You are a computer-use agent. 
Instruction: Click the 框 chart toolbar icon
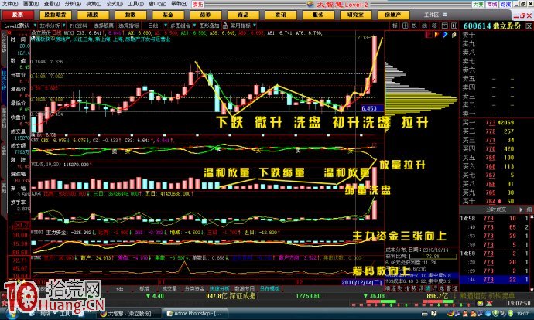[x=395, y=26]
